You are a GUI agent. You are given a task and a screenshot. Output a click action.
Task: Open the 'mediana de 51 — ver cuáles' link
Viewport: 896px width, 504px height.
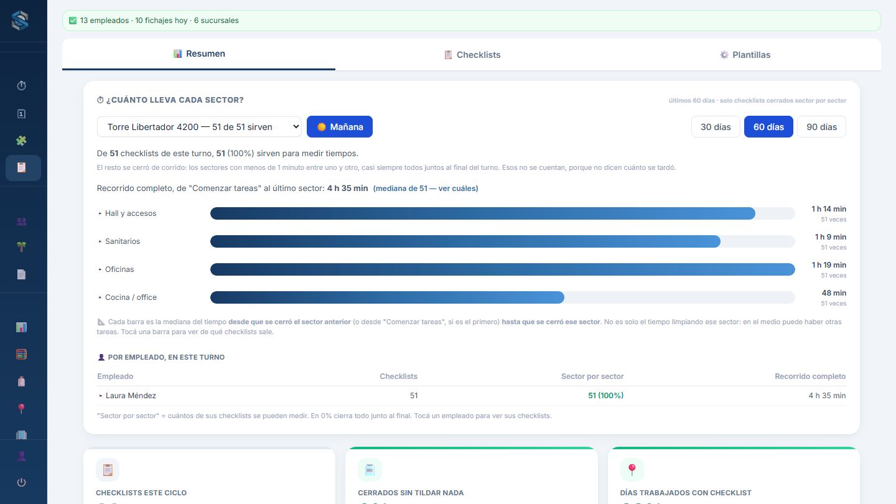426,188
